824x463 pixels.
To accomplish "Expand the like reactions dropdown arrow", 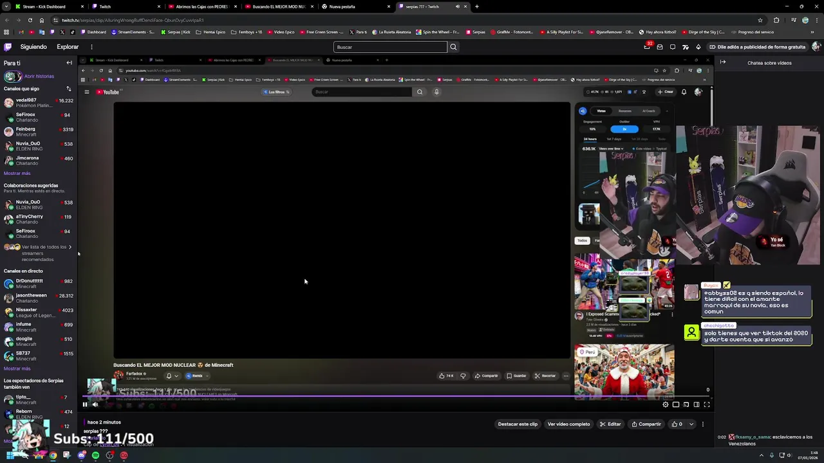I will click(691, 424).
